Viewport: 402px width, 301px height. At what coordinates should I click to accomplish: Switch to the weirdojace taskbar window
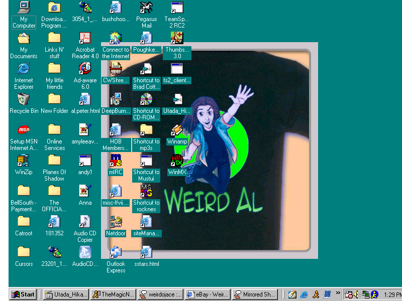[160, 294]
